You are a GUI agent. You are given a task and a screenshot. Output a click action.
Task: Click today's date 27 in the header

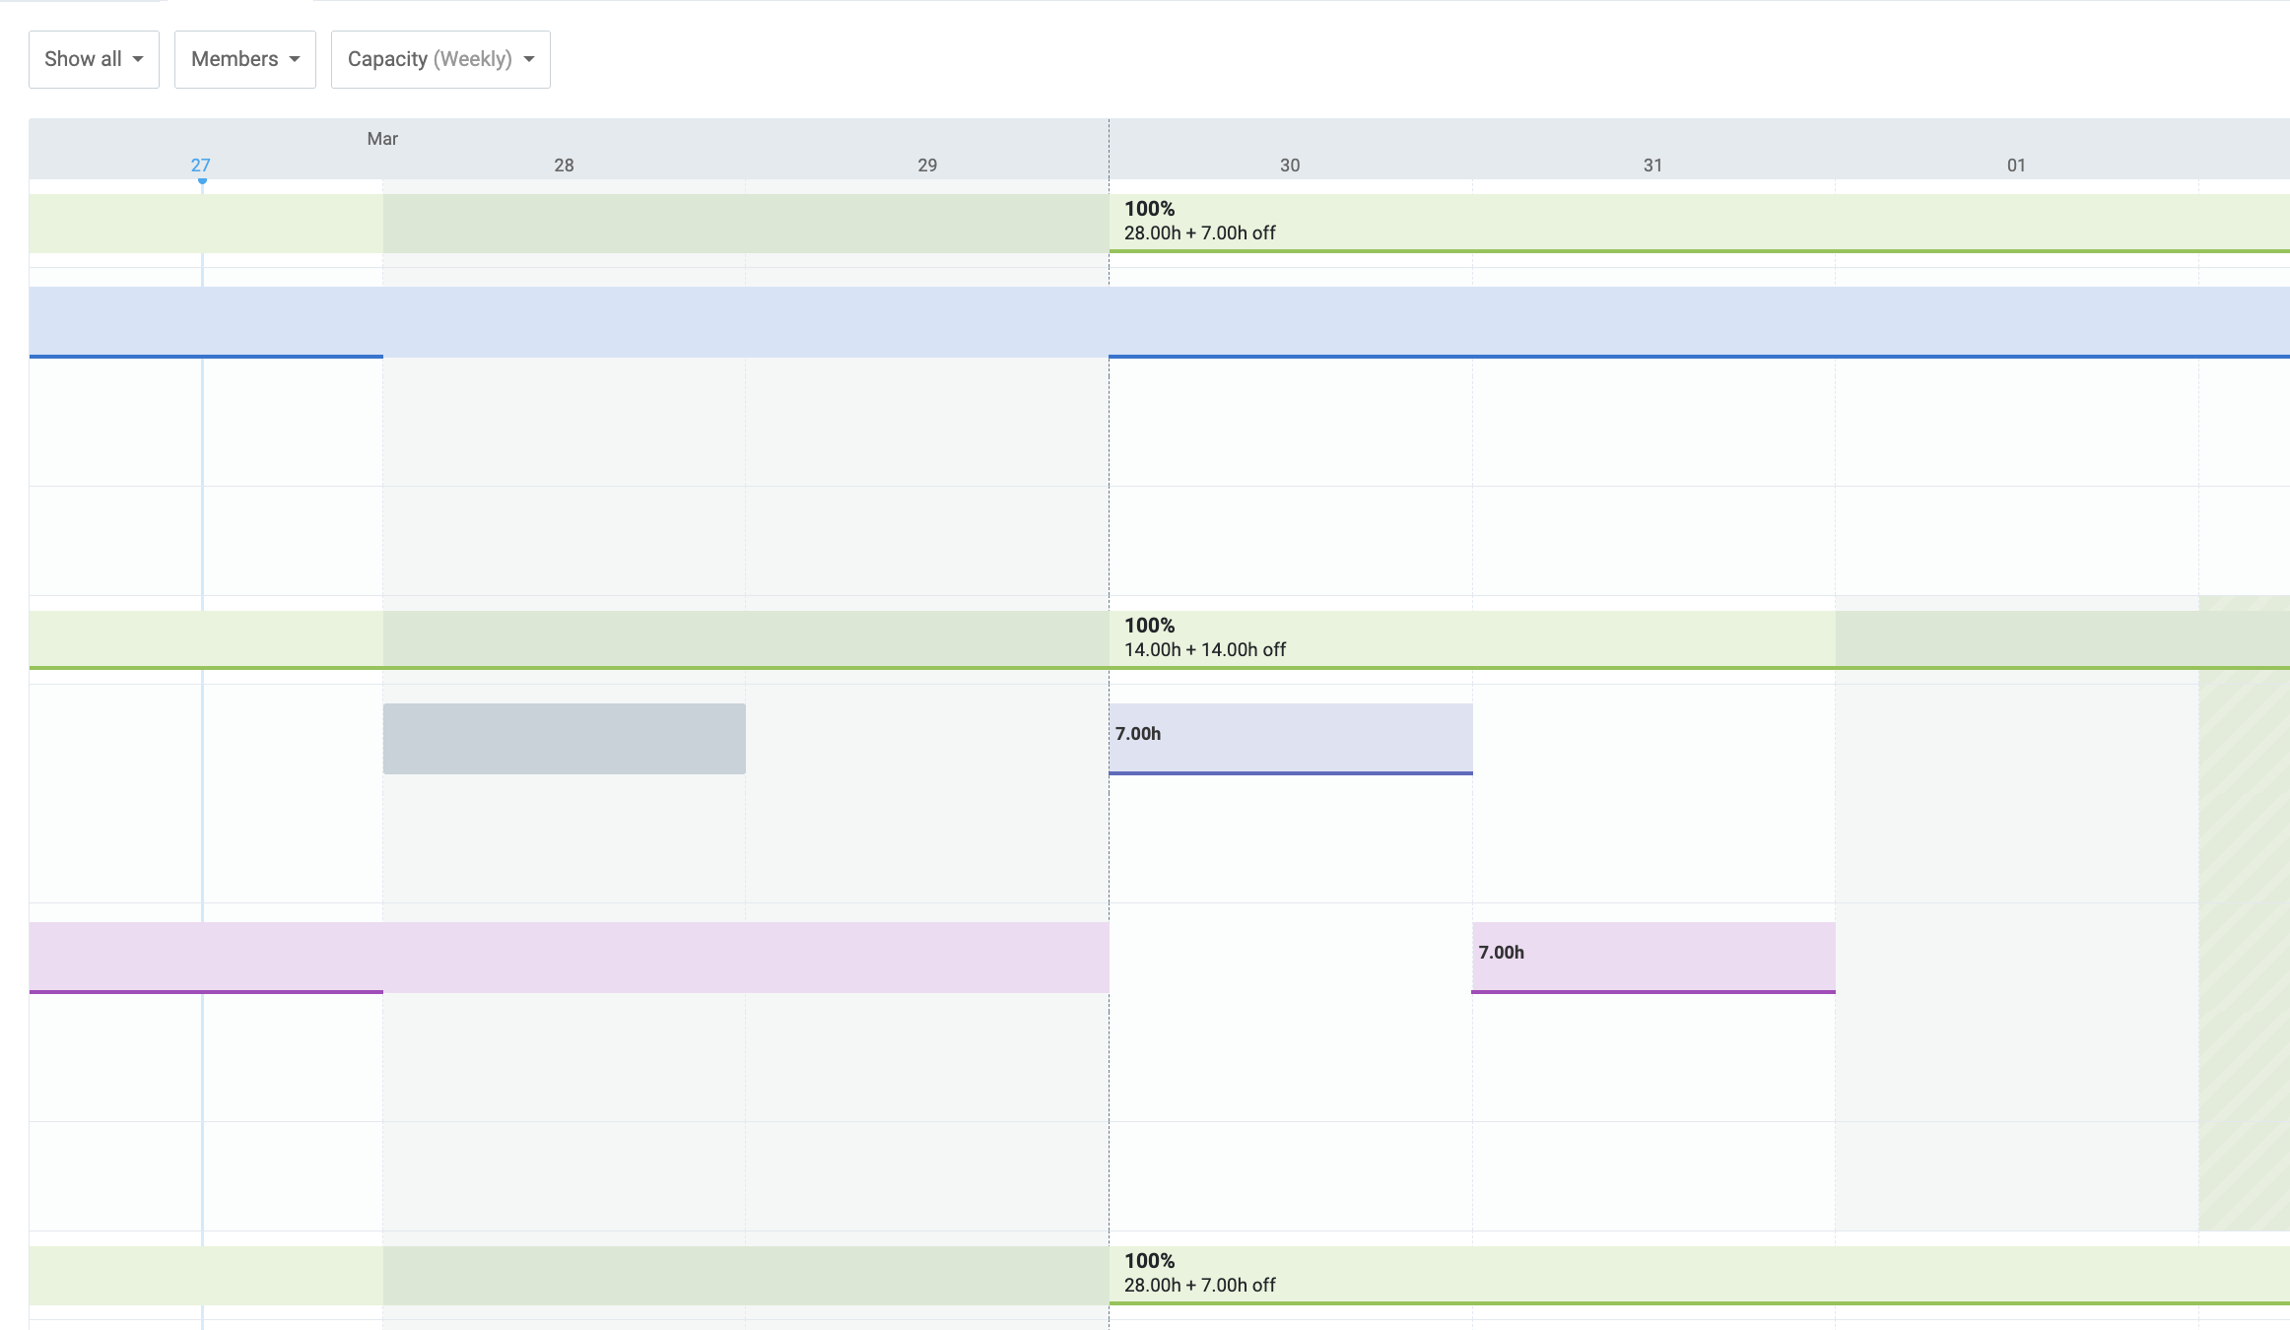click(x=200, y=166)
